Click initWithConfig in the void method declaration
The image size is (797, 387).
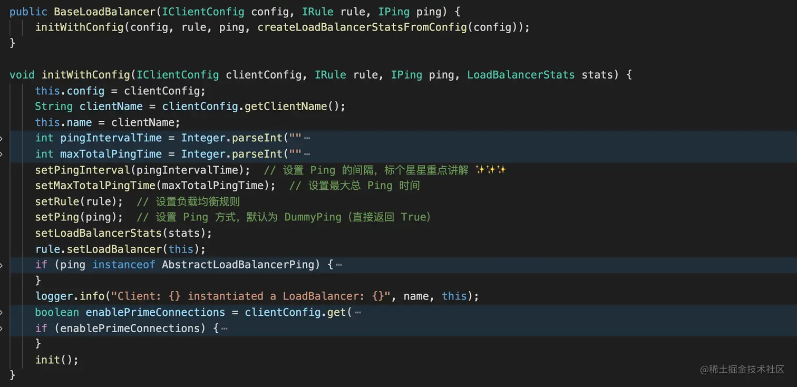(x=86, y=74)
